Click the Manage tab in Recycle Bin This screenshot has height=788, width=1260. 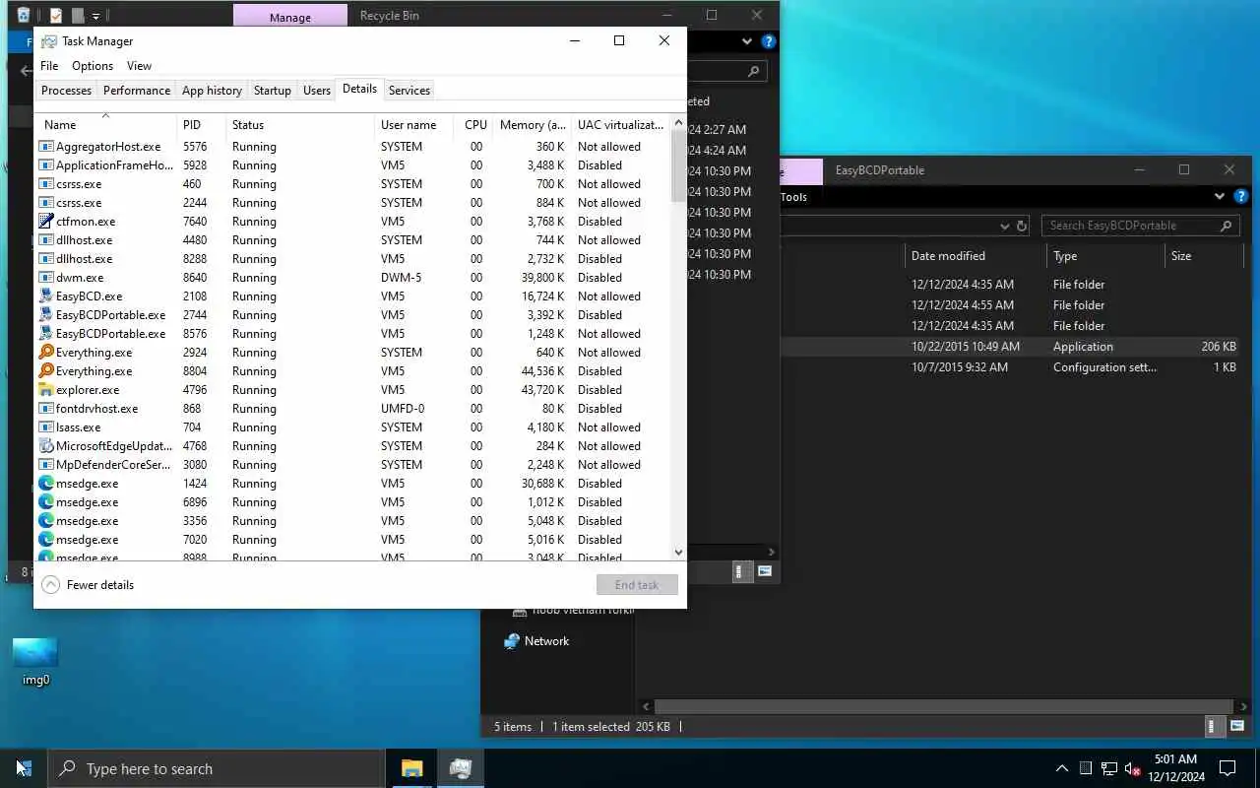(290, 17)
